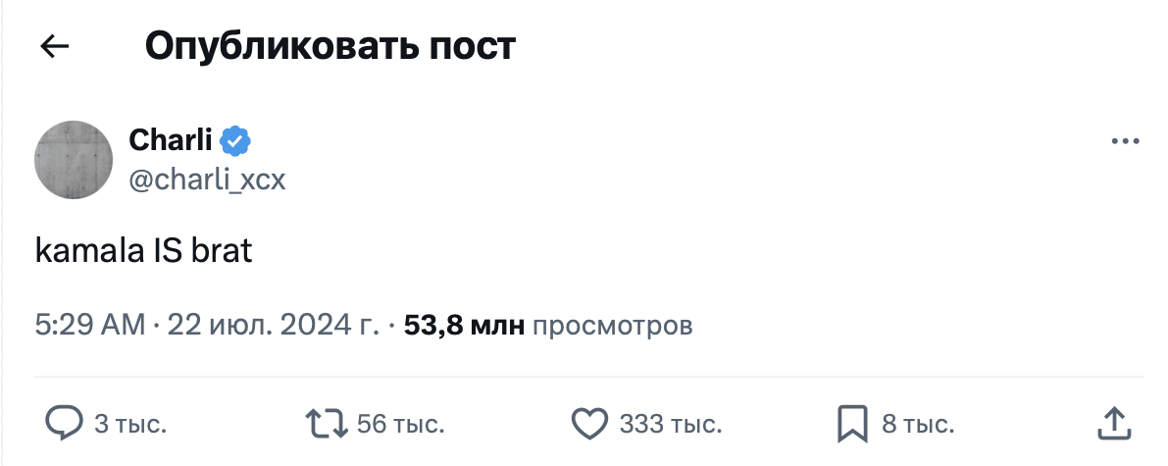Open the Charli display name link
This screenshot has height=466, width=1168.
[x=171, y=140]
